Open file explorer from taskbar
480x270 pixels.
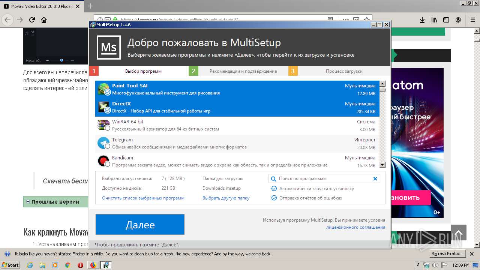click(x=43, y=265)
